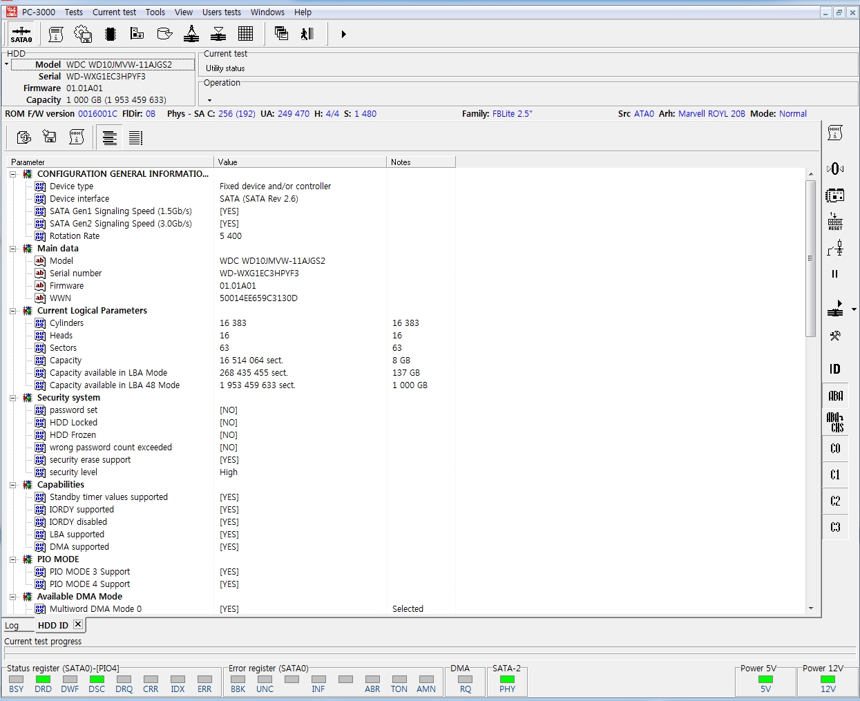Select the WWN row
The width and height of the screenshot is (860, 701).
[231, 298]
